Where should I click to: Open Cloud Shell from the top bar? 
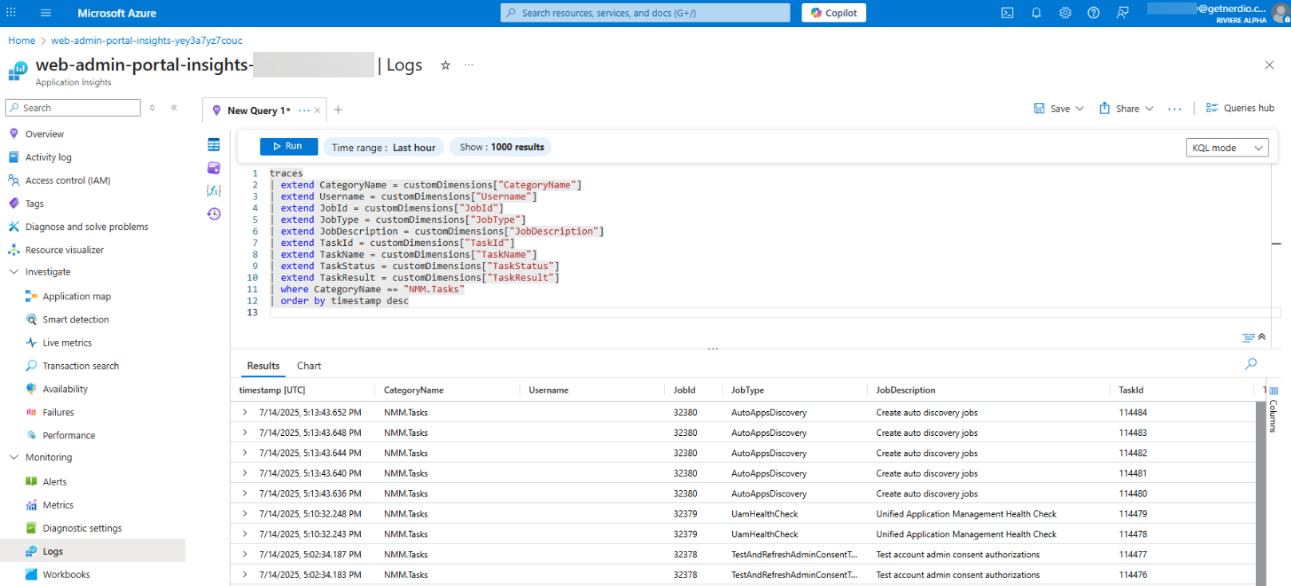1008,13
